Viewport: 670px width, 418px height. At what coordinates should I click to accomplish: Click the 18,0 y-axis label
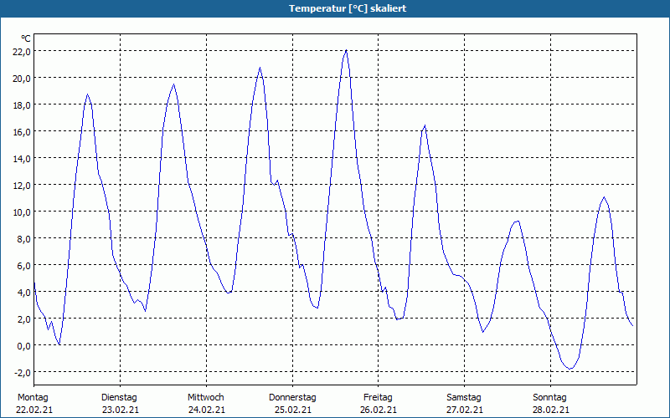tap(22, 105)
